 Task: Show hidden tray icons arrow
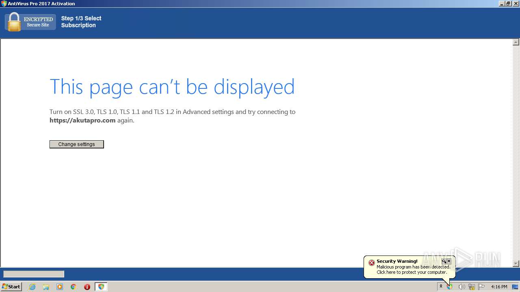[x=441, y=287]
